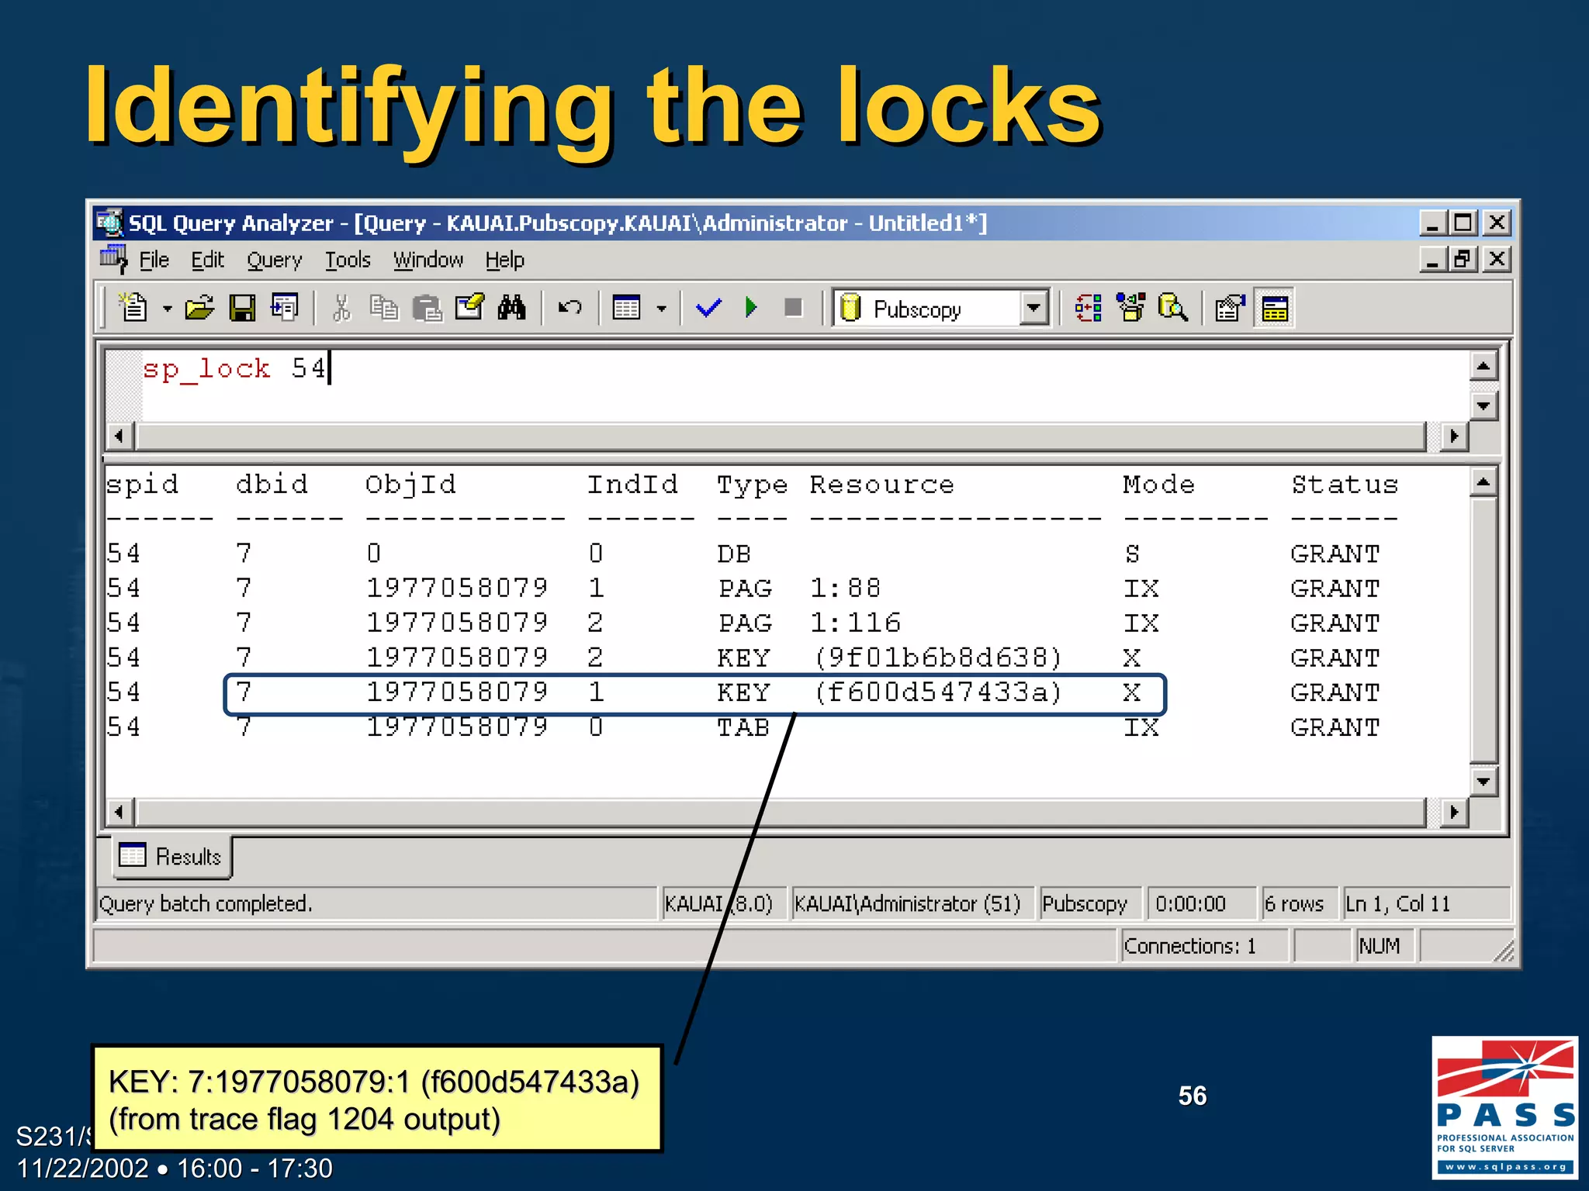Toggle the Object Browser toolbar button
This screenshot has height=1191, width=1589.
click(1130, 308)
